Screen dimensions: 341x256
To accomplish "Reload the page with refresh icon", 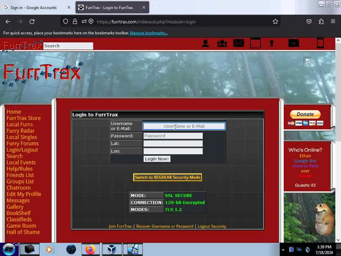I will (32, 22).
